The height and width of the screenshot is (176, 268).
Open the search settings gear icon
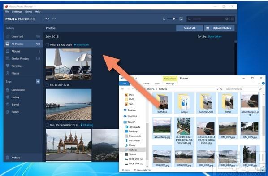click(x=227, y=19)
